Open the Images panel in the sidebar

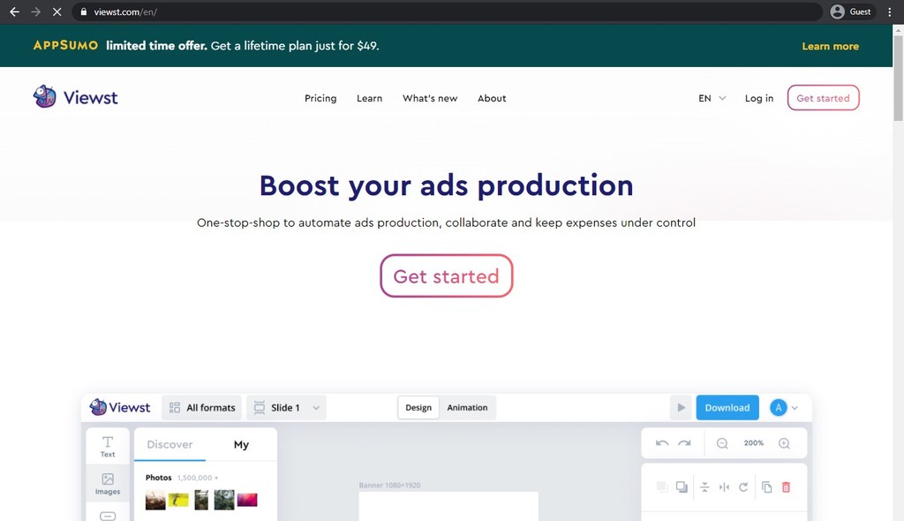pyautogui.click(x=107, y=484)
